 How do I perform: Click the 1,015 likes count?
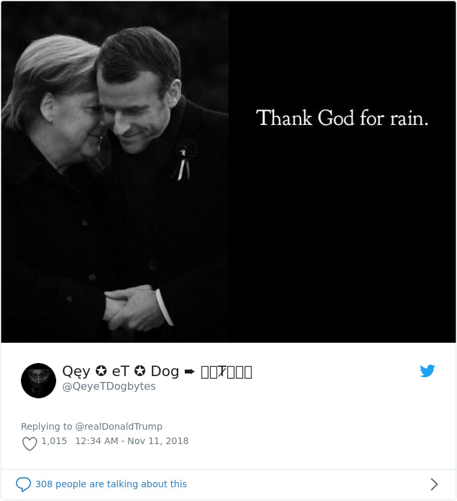click(x=54, y=441)
